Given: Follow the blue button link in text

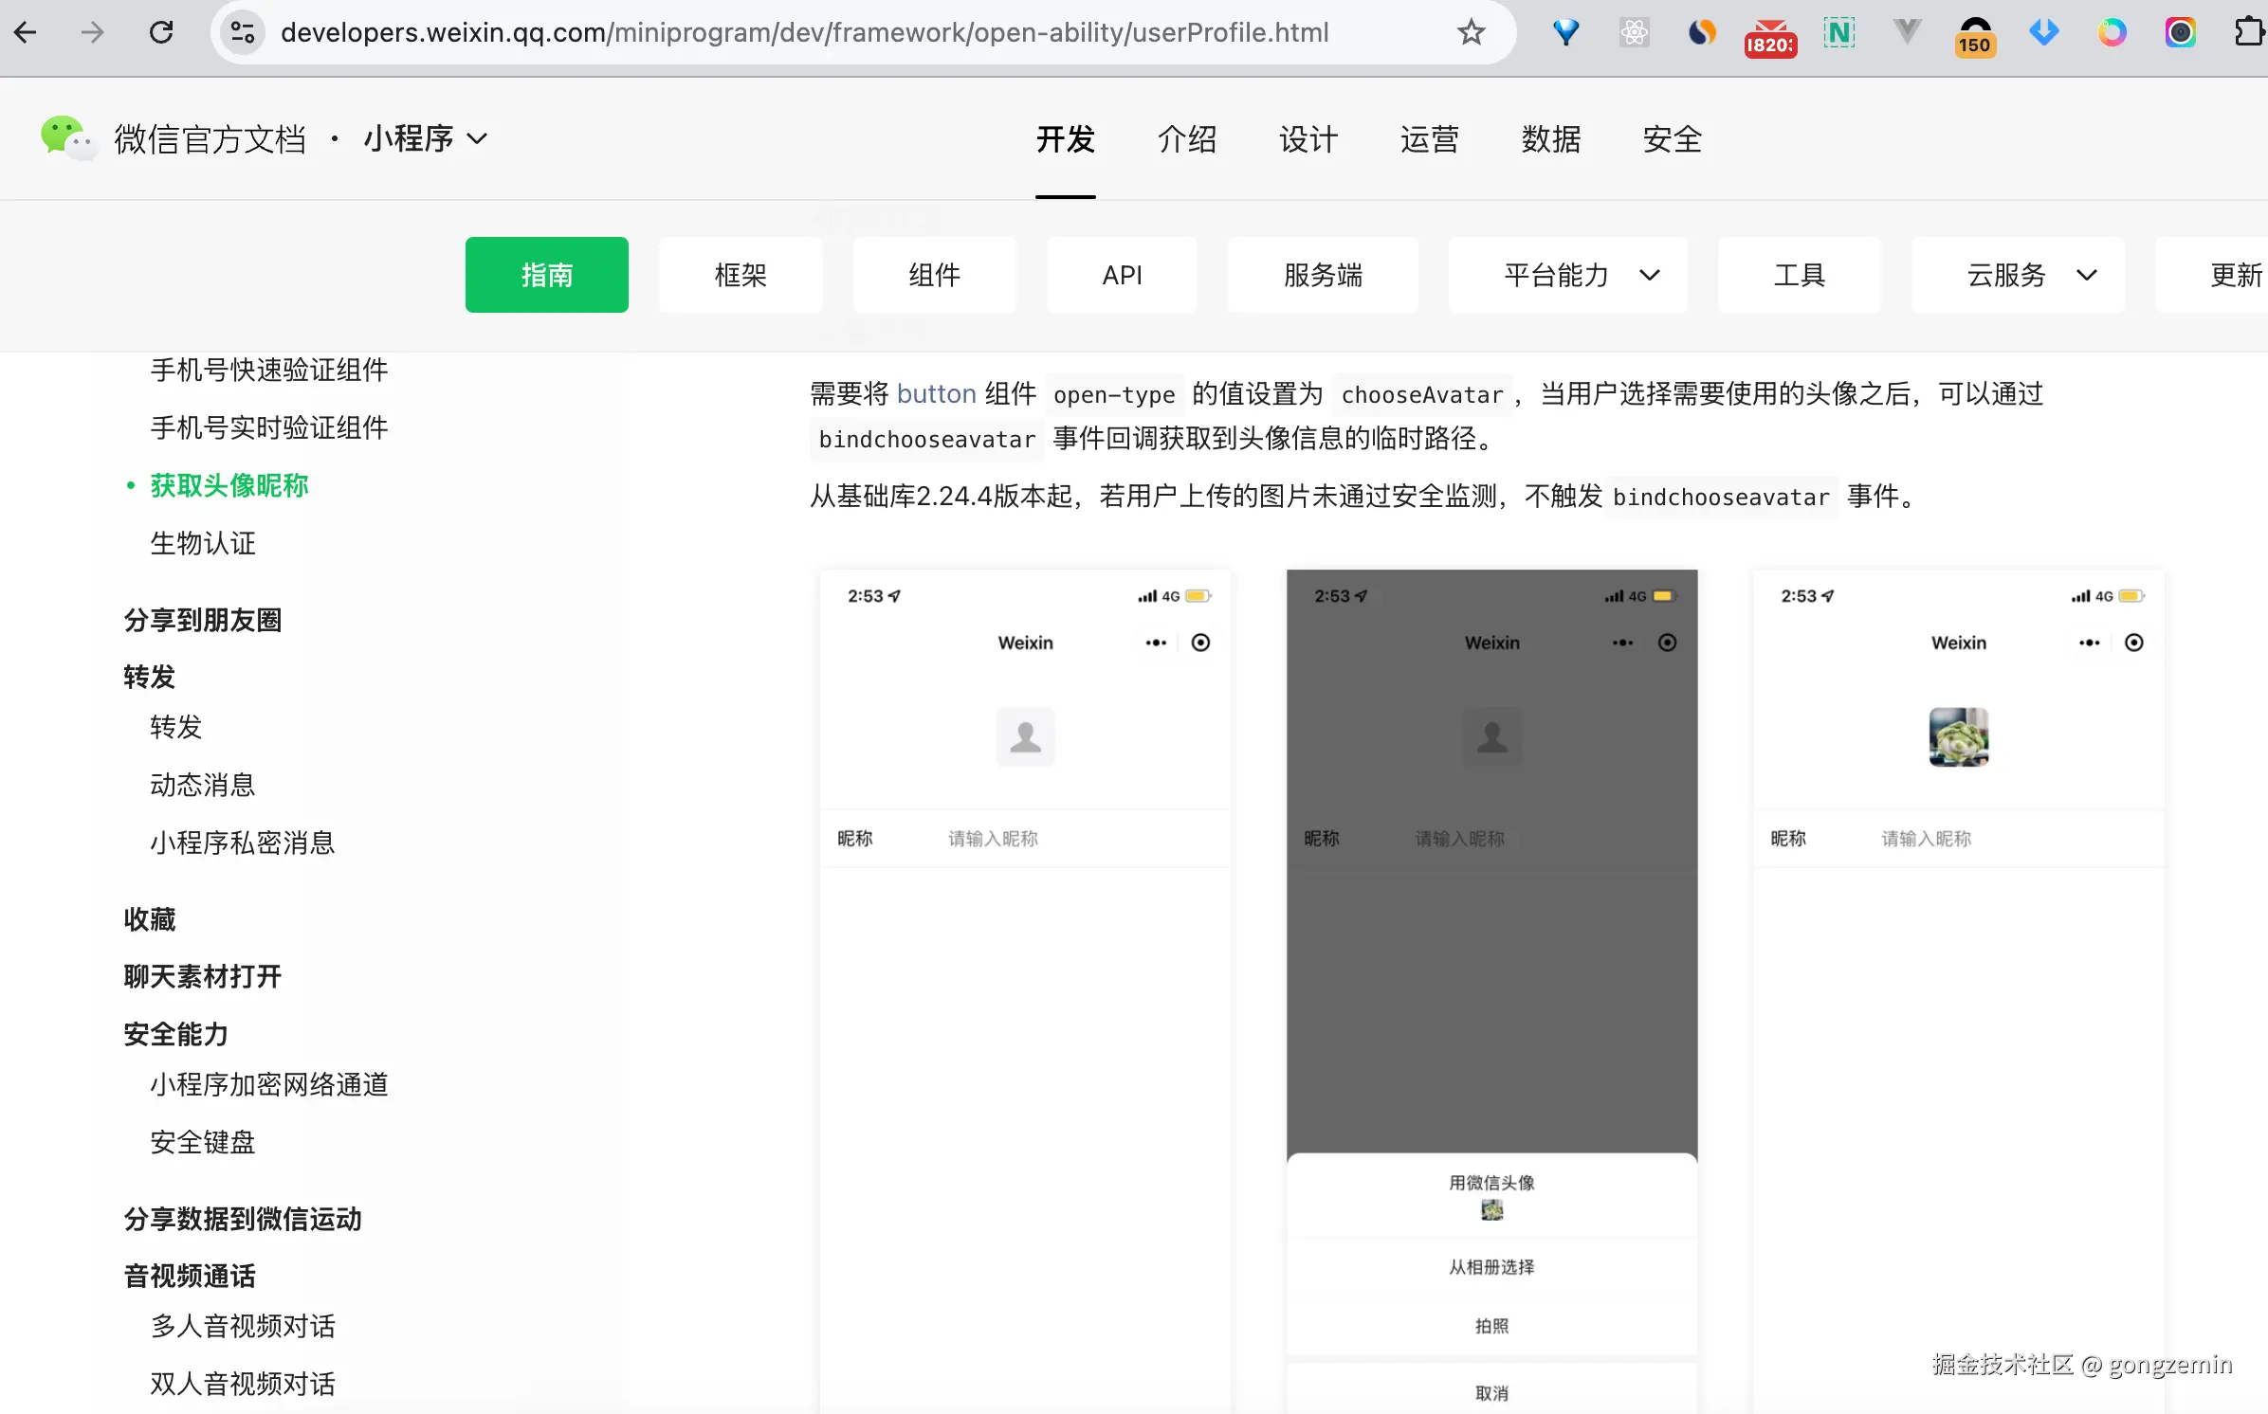Looking at the screenshot, I should click(x=936, y=393).
